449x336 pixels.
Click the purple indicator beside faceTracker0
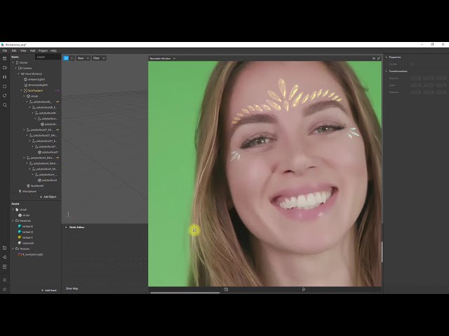click(57, 90)
